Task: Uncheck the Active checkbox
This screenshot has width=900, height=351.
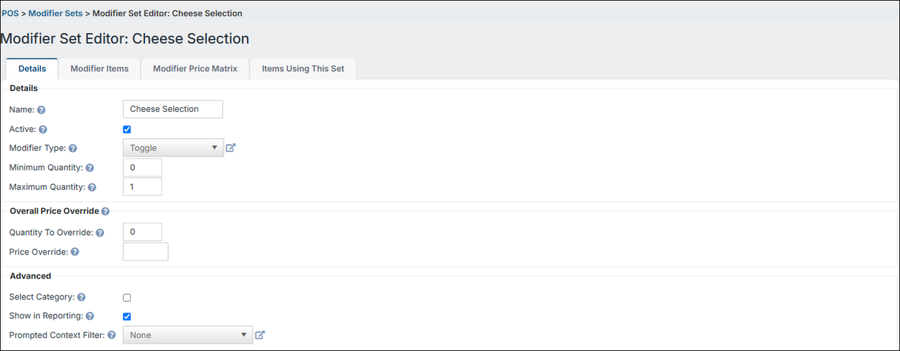Action: pos(127,129)
